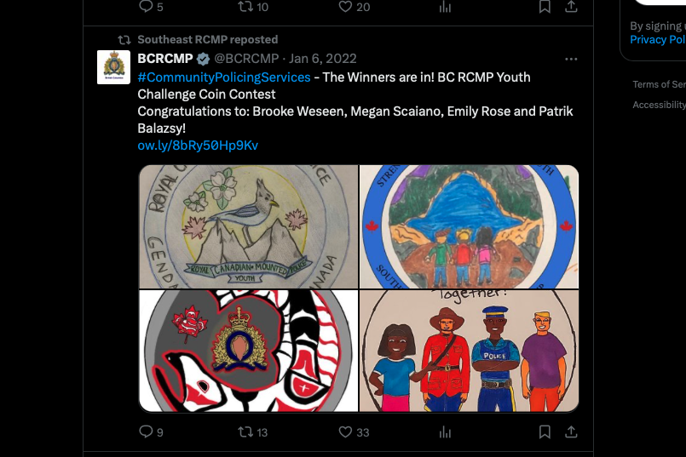Image resolution: width=686 pixels, height=457 pixels.
Task: View analytics for the BCRCMP tweet
Action: coord(445,432)
